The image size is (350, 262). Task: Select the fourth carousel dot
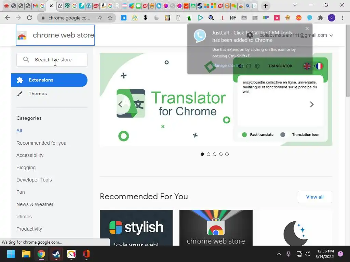click(x=221, y=154)
